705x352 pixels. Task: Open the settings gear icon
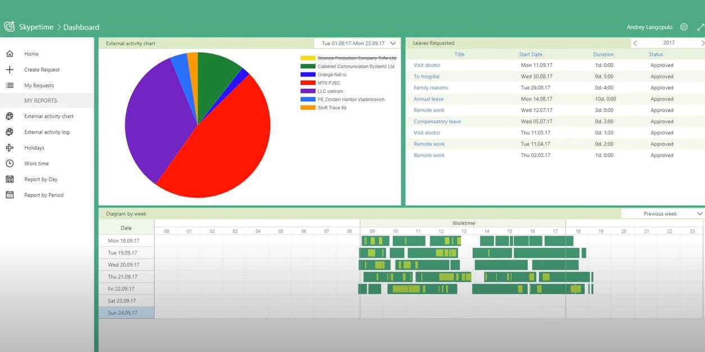click(x=684, y=27)
